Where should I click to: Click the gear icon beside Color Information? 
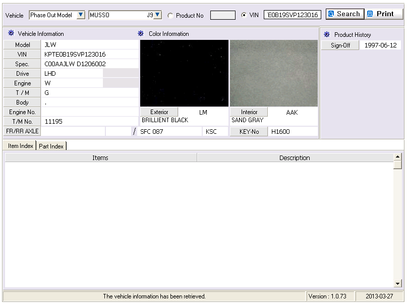pos(141,33)
